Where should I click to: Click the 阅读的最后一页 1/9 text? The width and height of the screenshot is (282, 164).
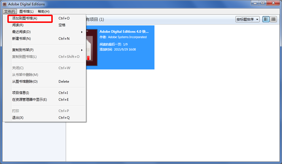point(114,44)
